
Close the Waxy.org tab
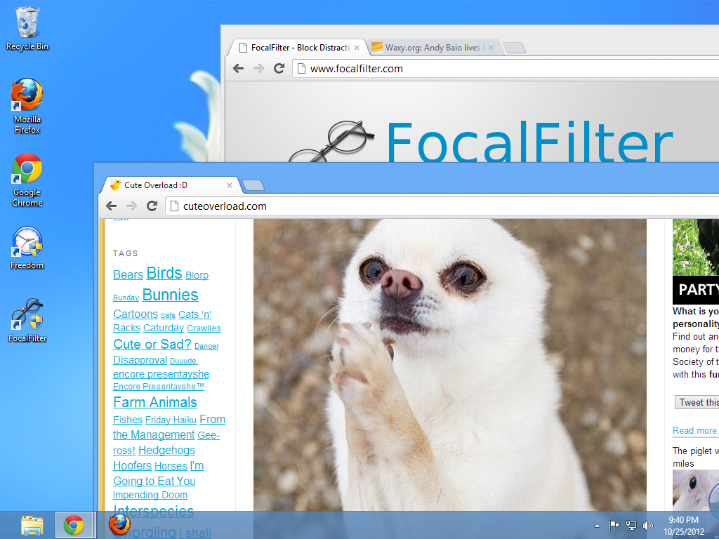(x=491, y=48)
